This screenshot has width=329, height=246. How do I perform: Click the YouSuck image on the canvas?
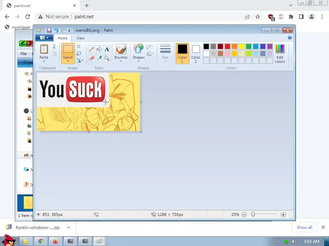pos(73,90)
